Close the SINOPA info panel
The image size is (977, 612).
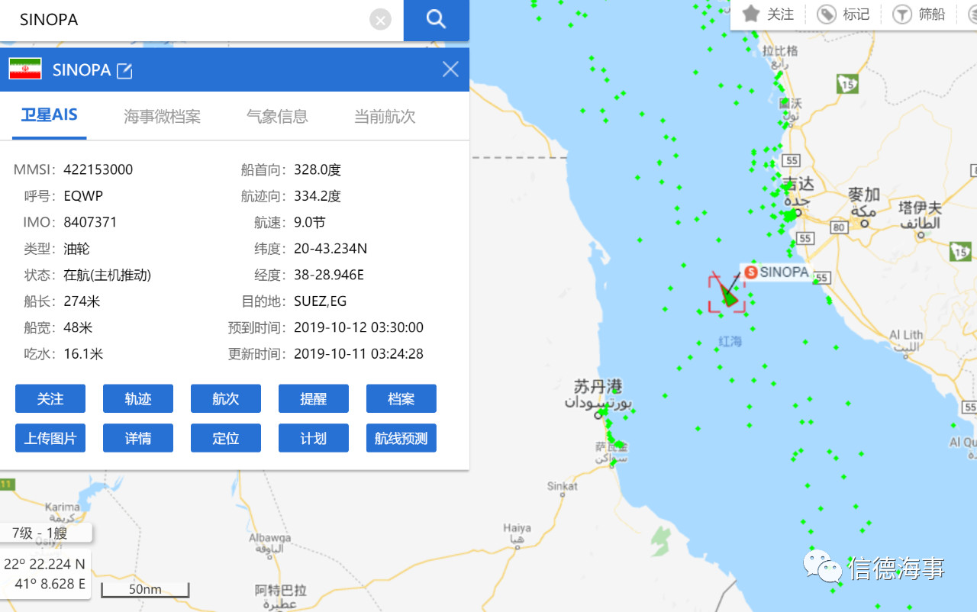[450, 69]
